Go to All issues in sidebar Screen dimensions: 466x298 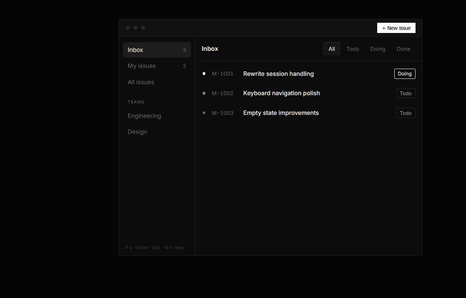click(157, 82)
